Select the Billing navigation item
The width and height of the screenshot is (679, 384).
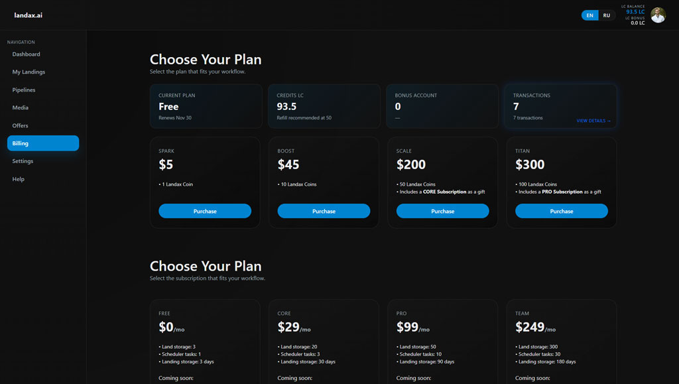coord(42,143)
